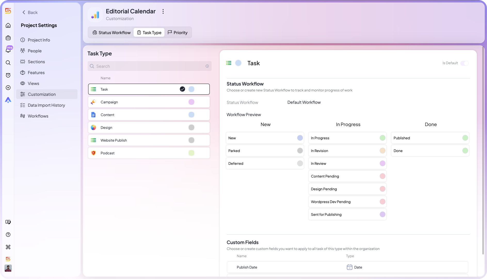This screenshot has width=487, height=279.
Task: Click the Published status card
Action: click(x=430, y=138)
